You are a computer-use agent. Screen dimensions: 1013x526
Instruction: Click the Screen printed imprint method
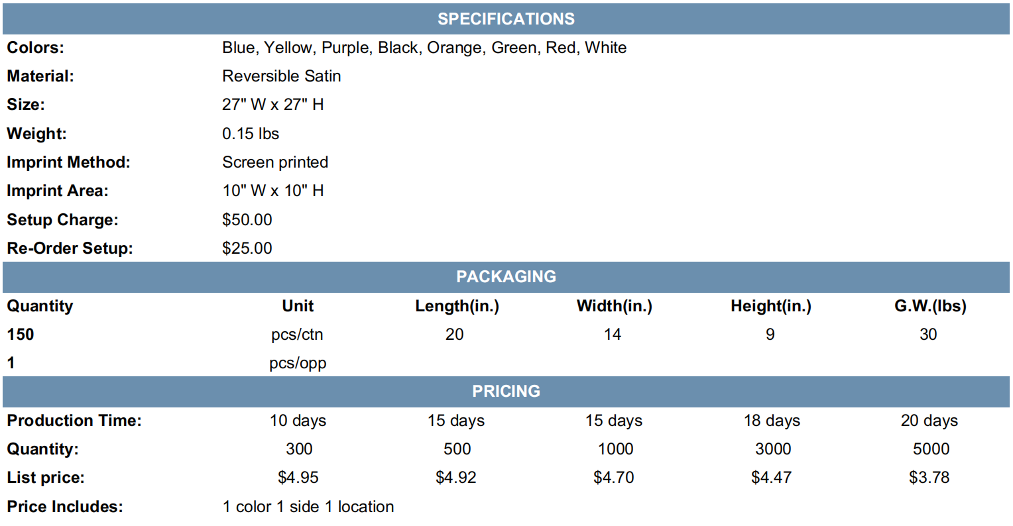(x=275, y=162)
